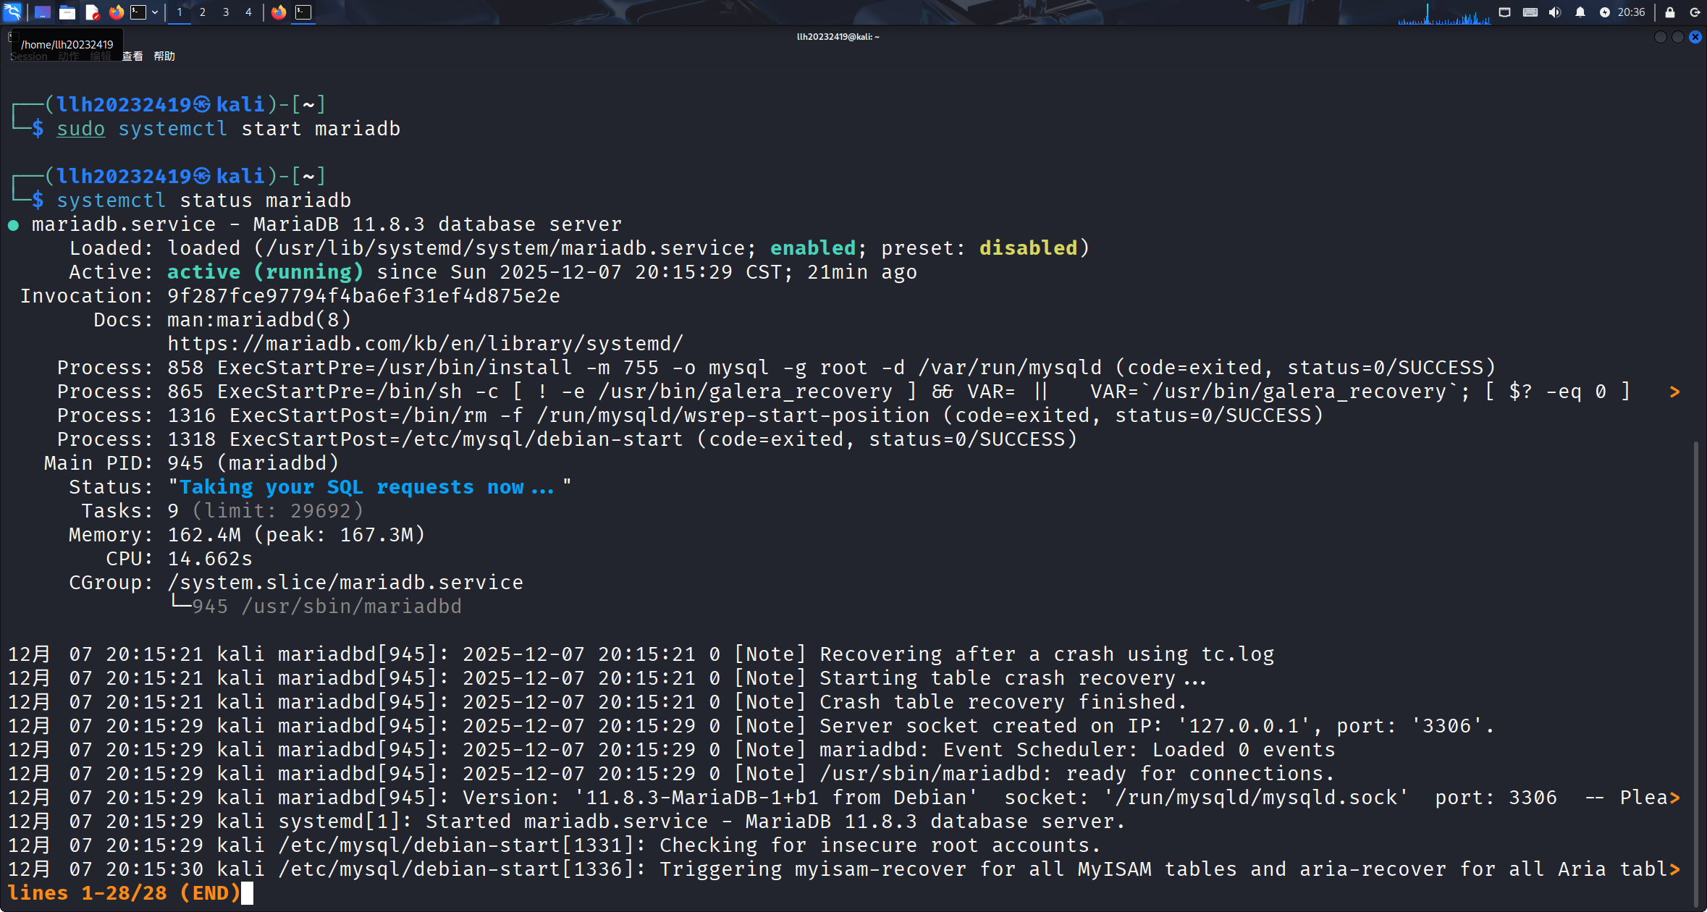The height and width of the screenshot is (912, 1707).
Task: Focus the Firefox window in taskbar
Action: click(x=279, y=12)
